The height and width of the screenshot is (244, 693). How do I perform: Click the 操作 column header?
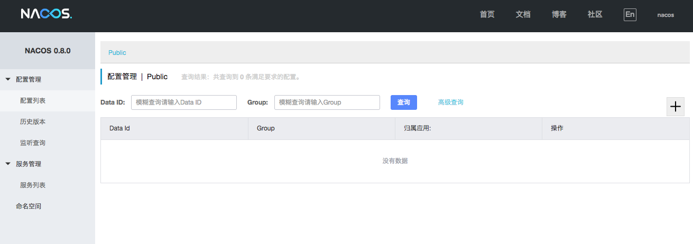616,128
